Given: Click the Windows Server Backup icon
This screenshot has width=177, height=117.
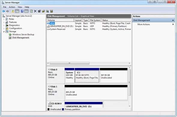Looking at the screenshot, I should coord(10,35).
